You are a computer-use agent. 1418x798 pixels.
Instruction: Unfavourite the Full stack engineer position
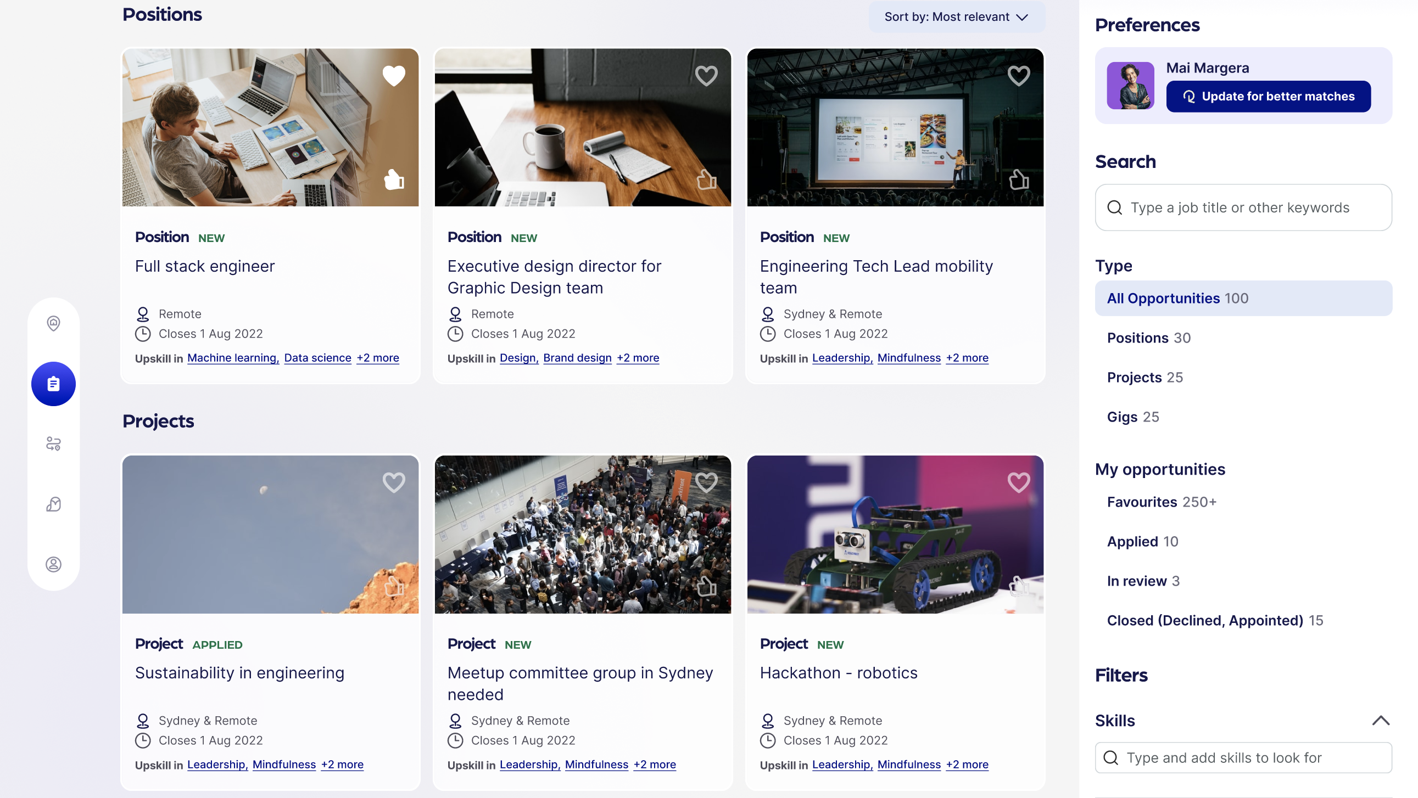click(394, 75)
